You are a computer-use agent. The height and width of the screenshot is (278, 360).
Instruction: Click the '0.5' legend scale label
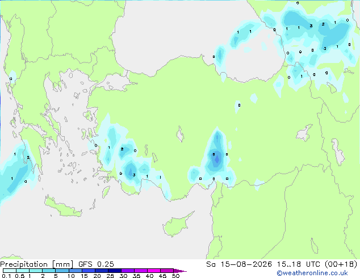20,276
